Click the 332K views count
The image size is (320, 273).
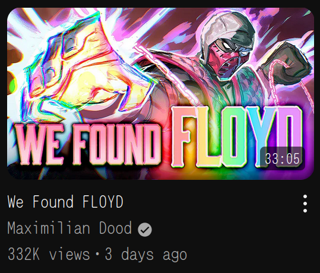click(x=49, y=254)
